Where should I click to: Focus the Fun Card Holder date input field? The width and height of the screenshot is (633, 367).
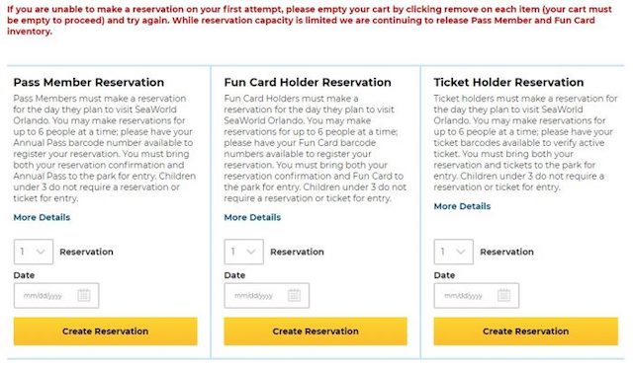coord(267,296)
